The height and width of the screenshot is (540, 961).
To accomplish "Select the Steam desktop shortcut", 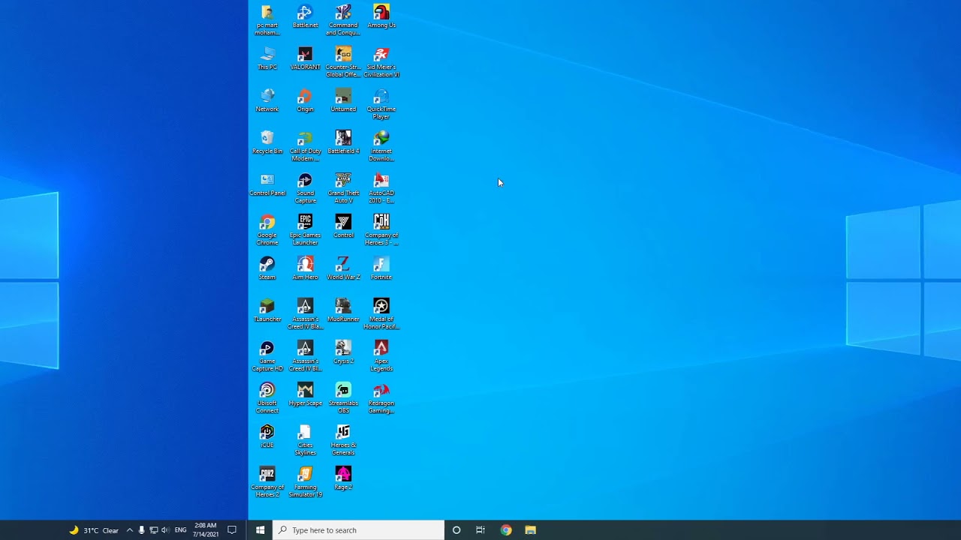I will tap(267, 269).
